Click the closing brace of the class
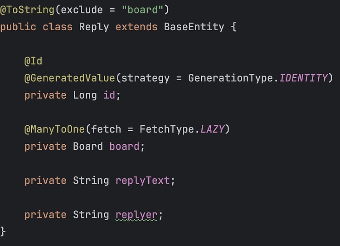Screen dimensions: 340x246 coord(3,232)
